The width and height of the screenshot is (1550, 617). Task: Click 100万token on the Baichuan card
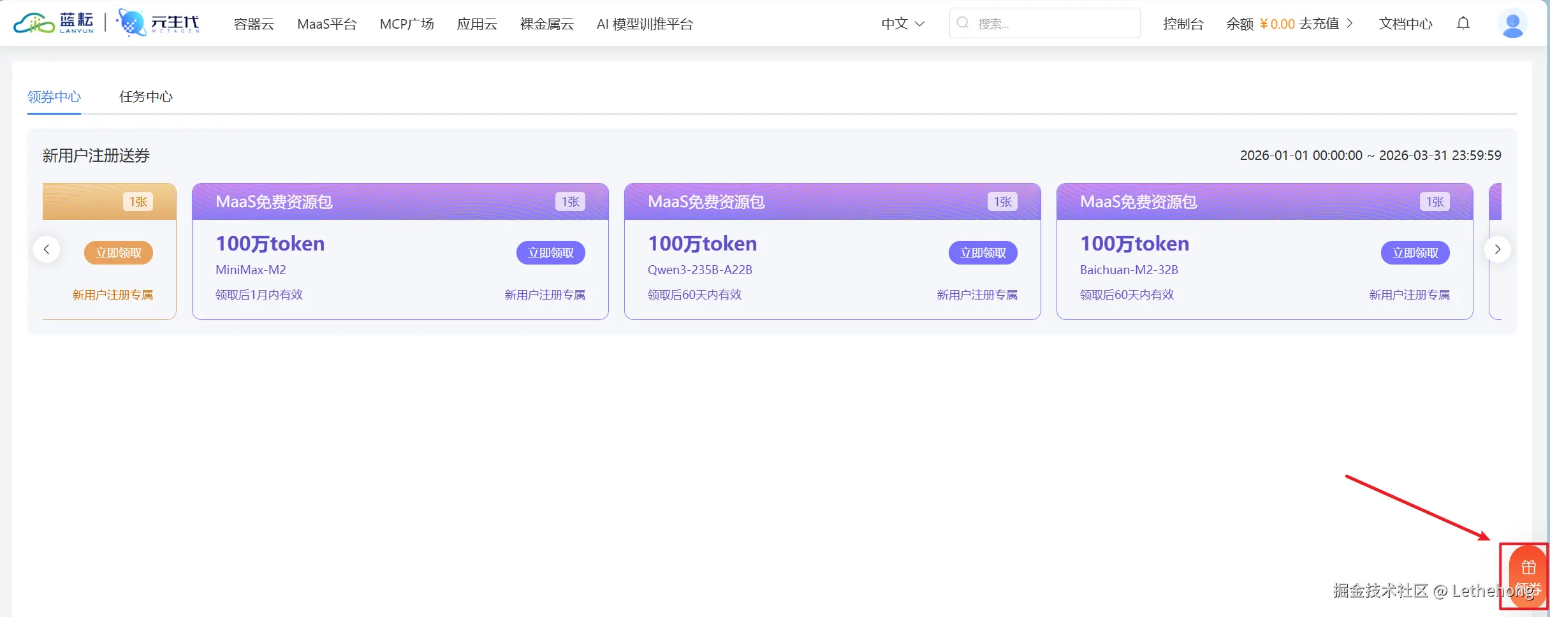pyautogui.click(x=1135, y=243)
